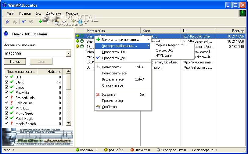This screenshot has height=154, width=248.
Task: Click the smiley icon on the ftp.botik.ru row
Action: [x=82, y=36]
